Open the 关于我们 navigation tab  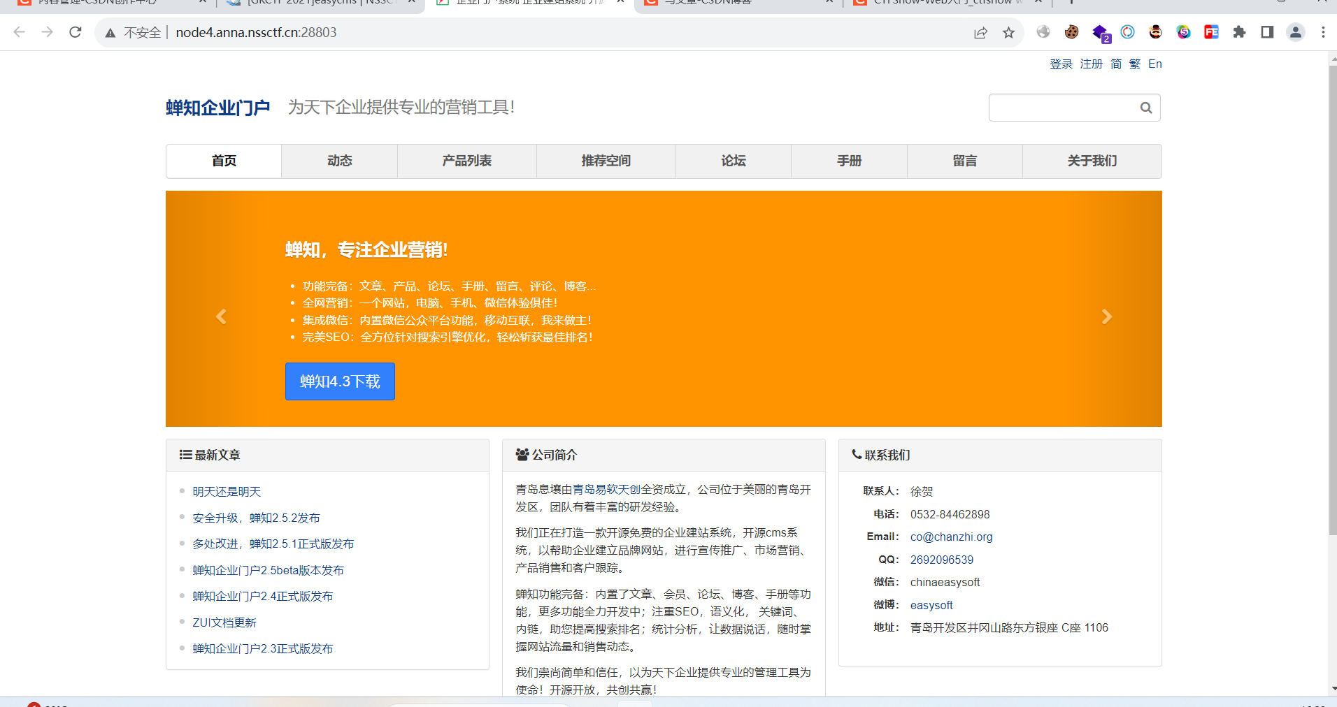click(1092, 161)
